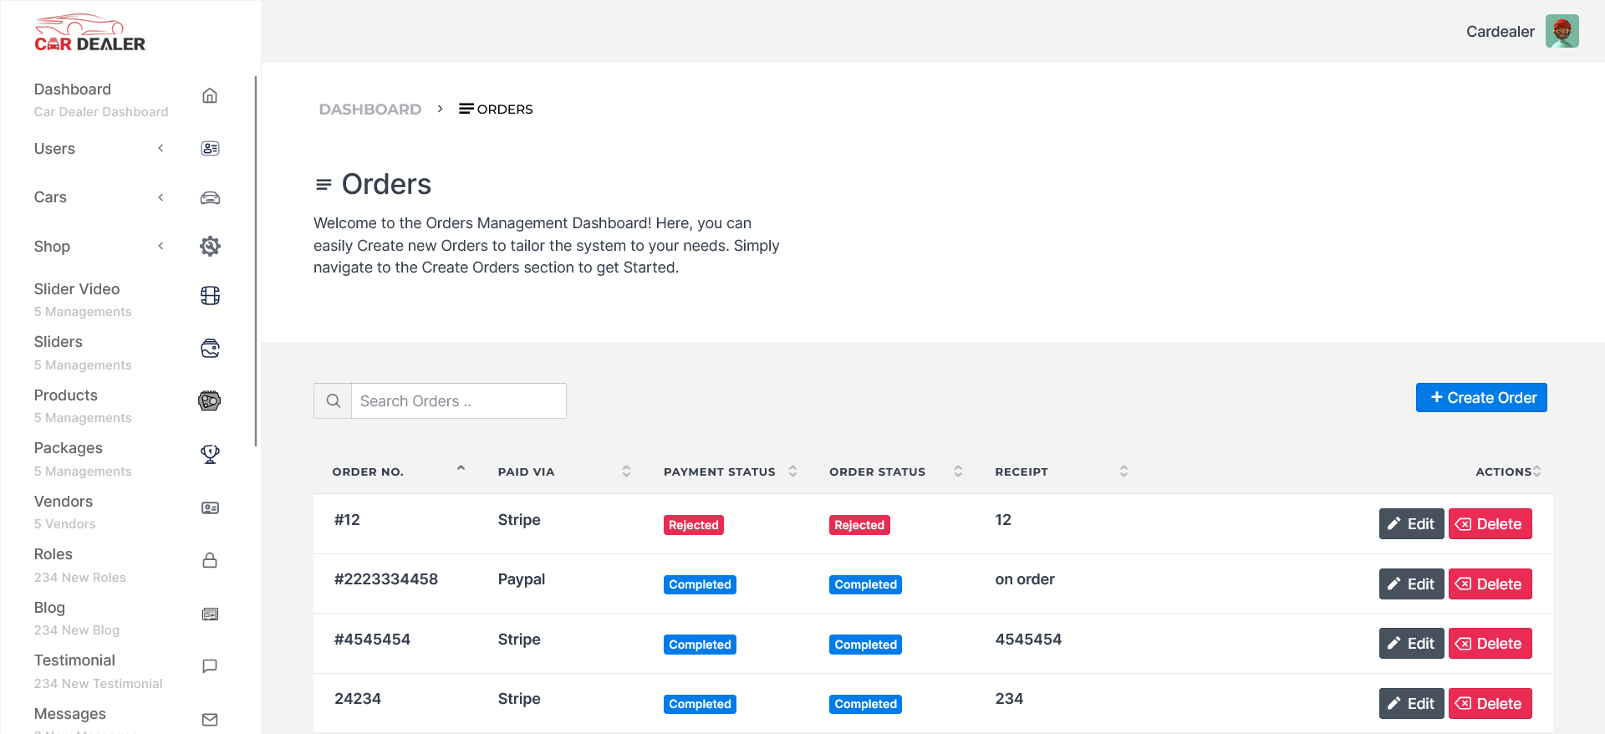
Task: Click the Cardealer profile avatar
Action: tap(1562, 31)
